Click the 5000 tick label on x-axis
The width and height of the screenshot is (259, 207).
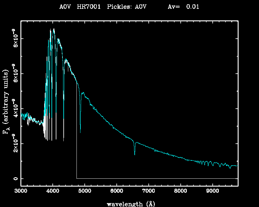point(85,191)
